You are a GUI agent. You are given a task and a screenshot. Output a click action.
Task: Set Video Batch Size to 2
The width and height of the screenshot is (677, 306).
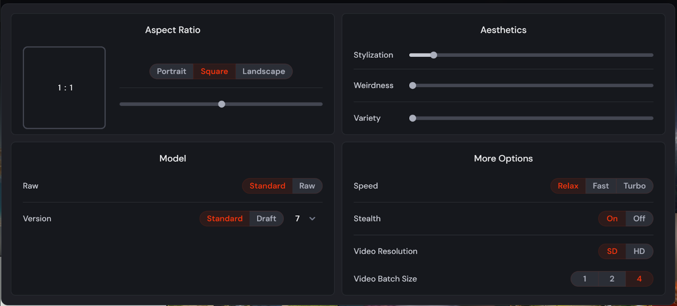point(612,279)
